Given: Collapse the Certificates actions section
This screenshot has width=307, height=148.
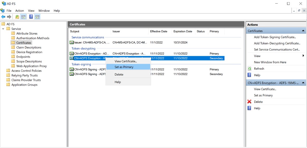Looking at the screenshot, I should (303, 31).
